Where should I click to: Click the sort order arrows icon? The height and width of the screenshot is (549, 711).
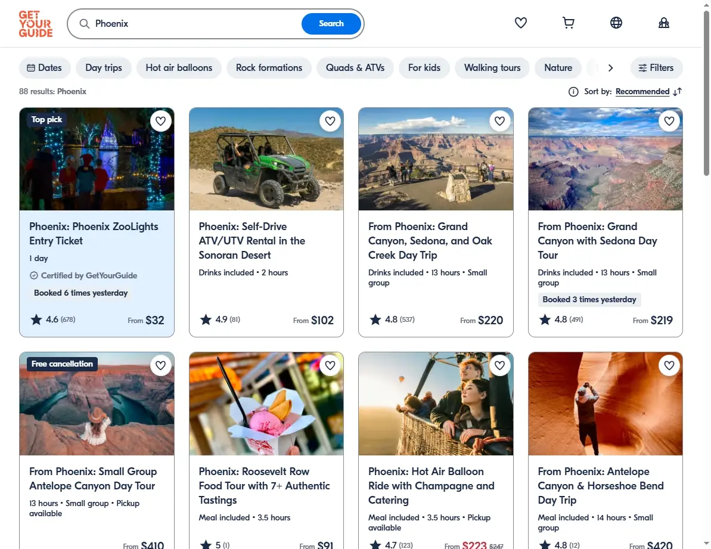pos(678,92)
